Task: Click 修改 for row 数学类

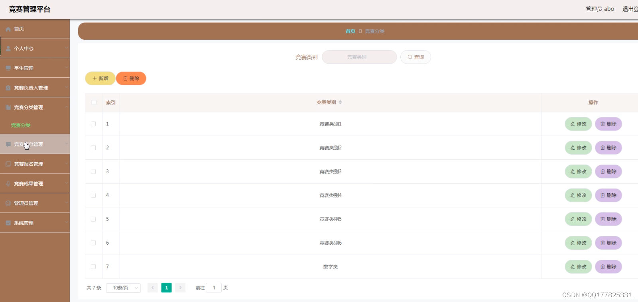Action: [x=578, y=267]
